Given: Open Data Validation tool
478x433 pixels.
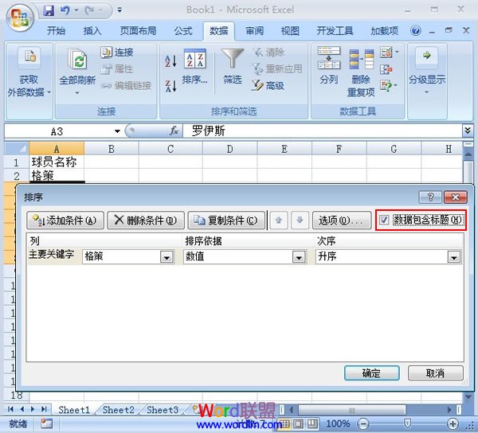Looking at the screenshot, I should click(x=386, y=53).
